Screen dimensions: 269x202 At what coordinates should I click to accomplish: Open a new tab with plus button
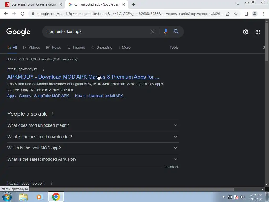click(134, 4)
